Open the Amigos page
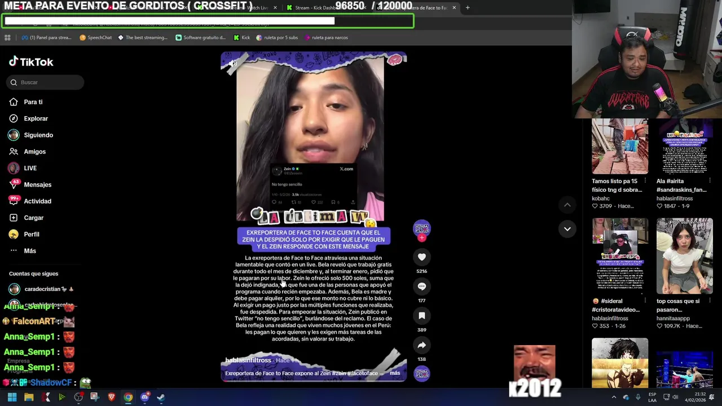The width and height of the screenshot is (722, 406). [x=27, y=152]
